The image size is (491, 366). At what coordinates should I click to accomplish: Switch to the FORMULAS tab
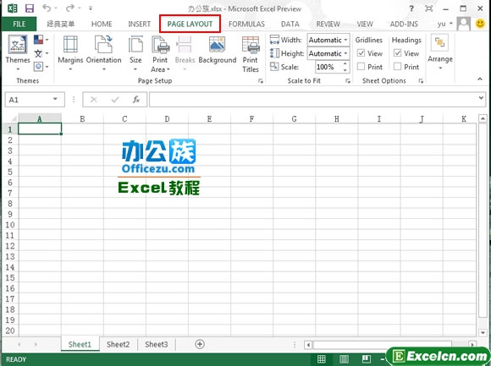(x=246, y=24)
